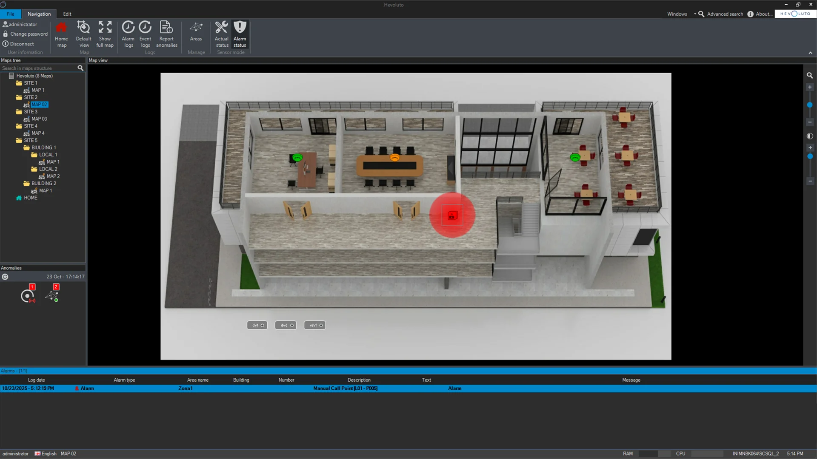This screenshot has height=459, width=817.
Task: Click Disconnect
Action: (22, 44)
